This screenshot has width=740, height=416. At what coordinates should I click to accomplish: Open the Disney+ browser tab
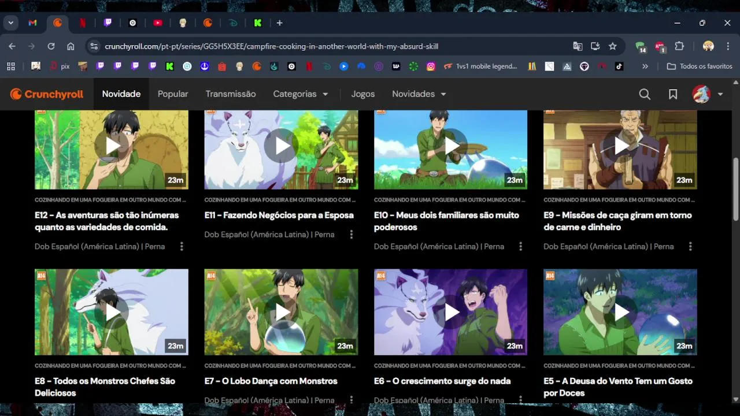click(233, 23)
